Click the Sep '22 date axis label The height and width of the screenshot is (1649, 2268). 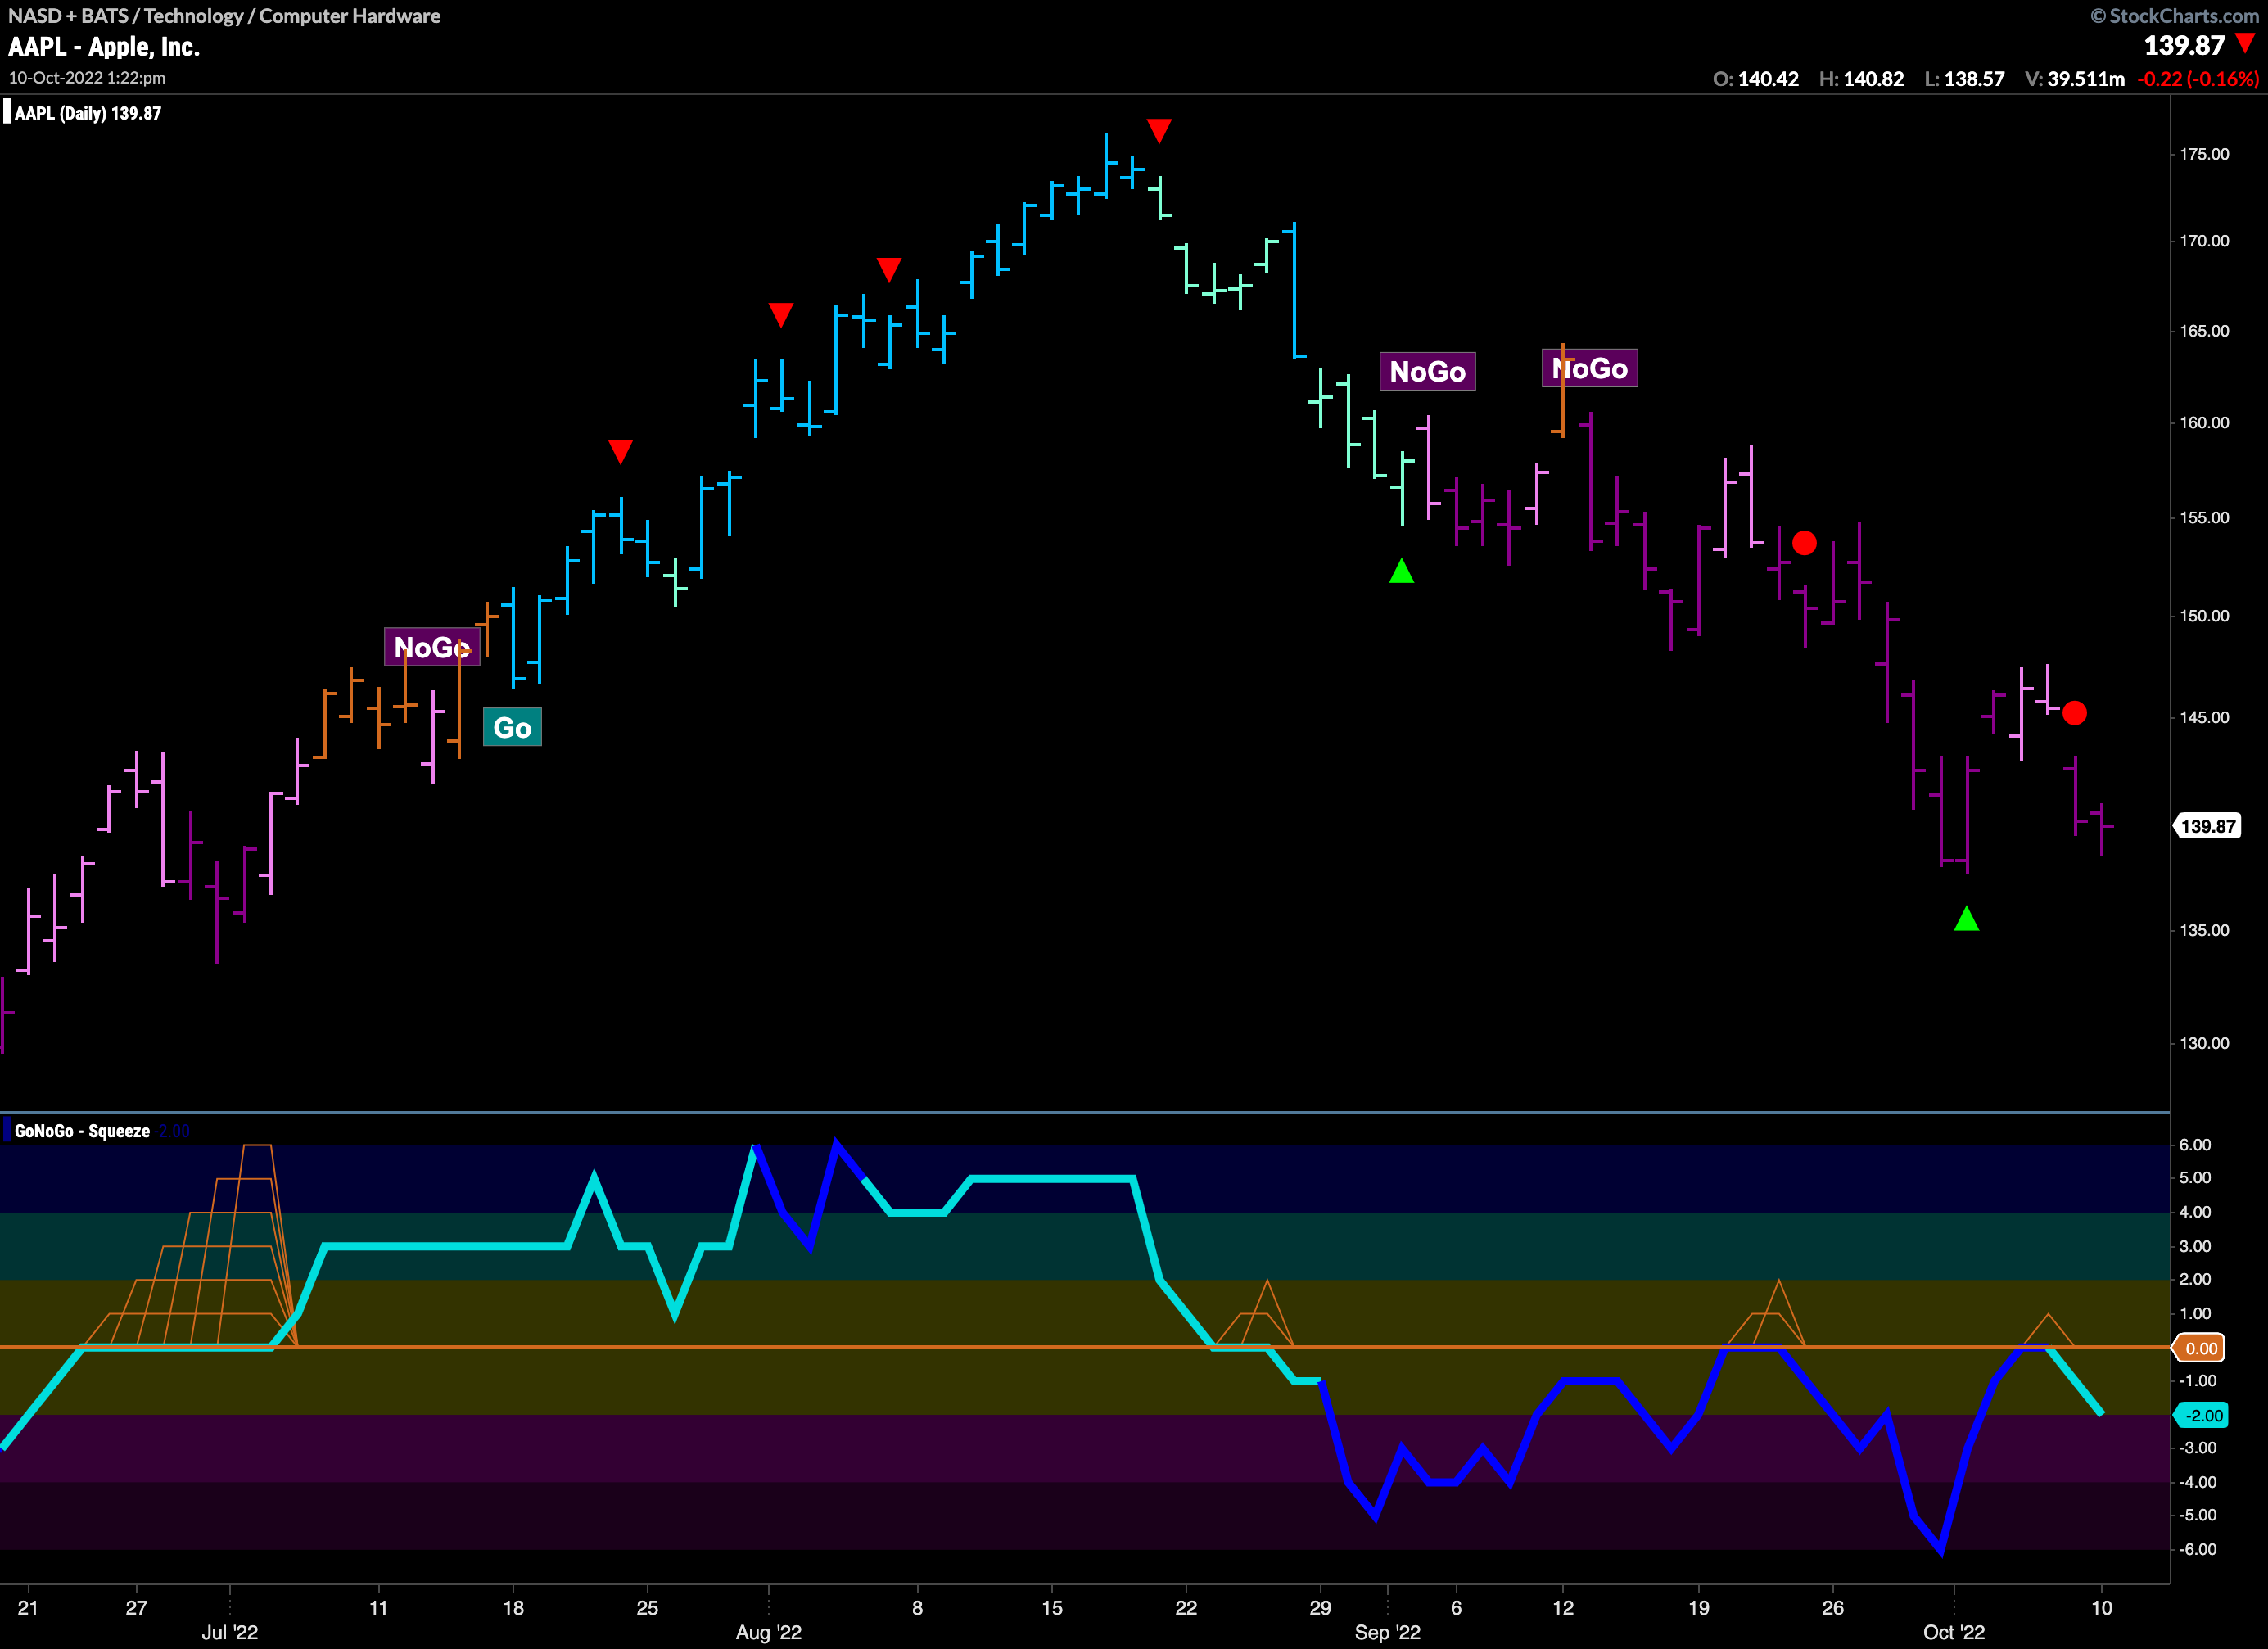click(1387, 1632)
